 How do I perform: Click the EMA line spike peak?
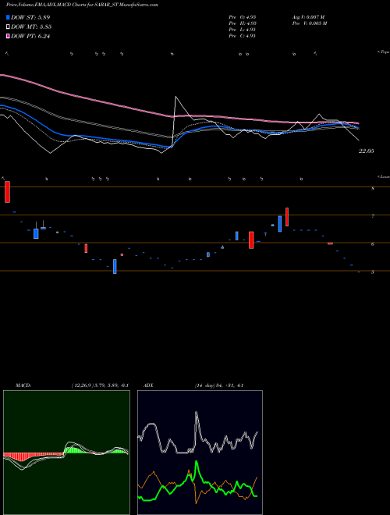[176, 97]
